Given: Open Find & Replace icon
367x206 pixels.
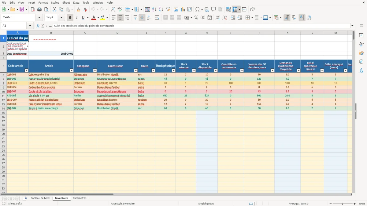Looking at the screenshot, I should pyautogui.click(x=113, y=9).
